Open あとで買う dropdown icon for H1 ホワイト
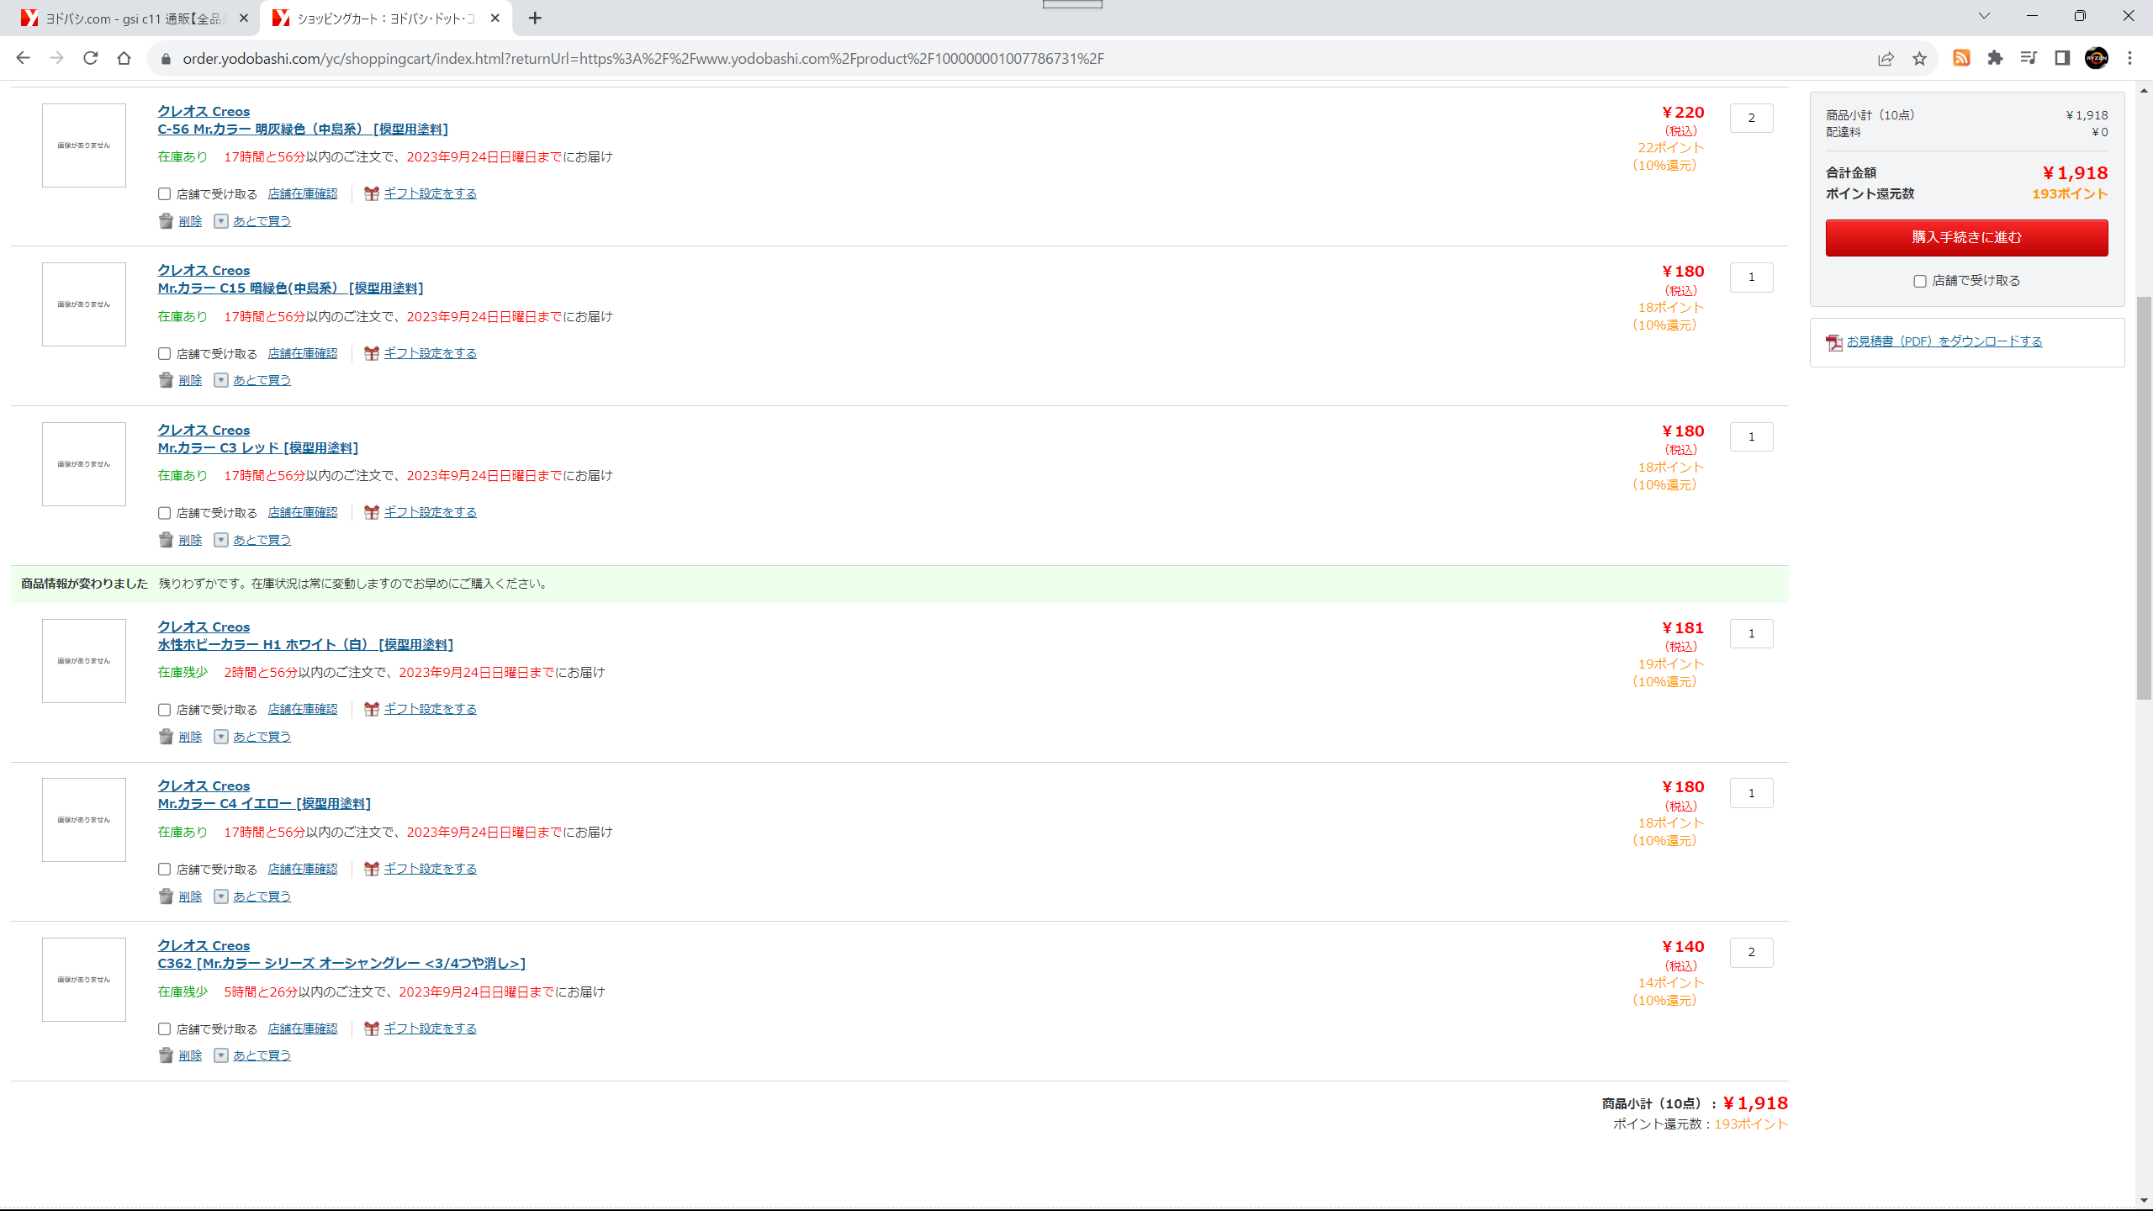 tap(221, 737)
